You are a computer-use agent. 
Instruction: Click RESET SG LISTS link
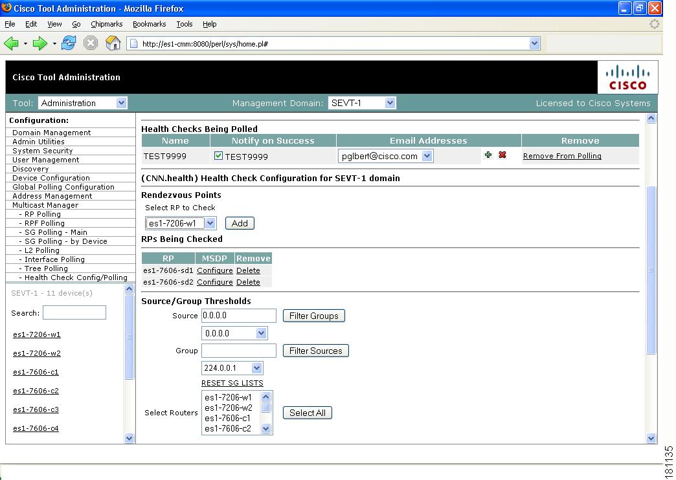tap(232, 383)
